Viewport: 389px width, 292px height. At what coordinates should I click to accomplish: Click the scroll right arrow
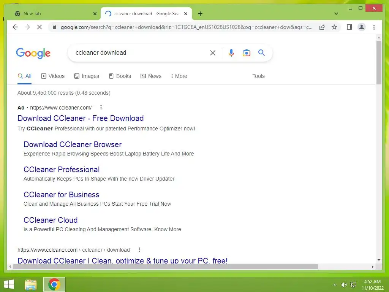tap(372, 267)
